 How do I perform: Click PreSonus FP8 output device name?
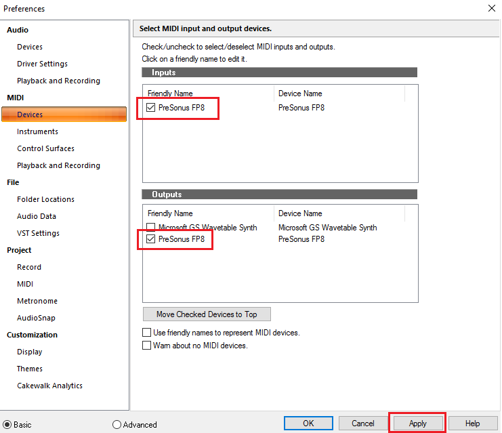pyautogui.click(x=301, y=239)
